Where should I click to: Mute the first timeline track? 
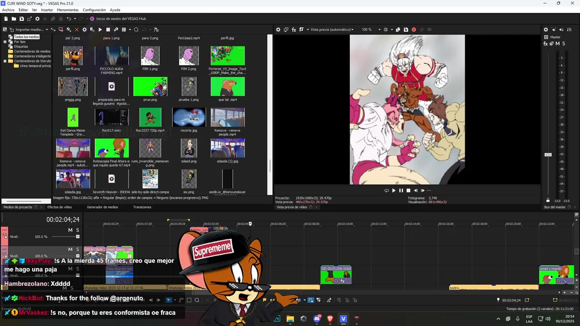(70, 230)
